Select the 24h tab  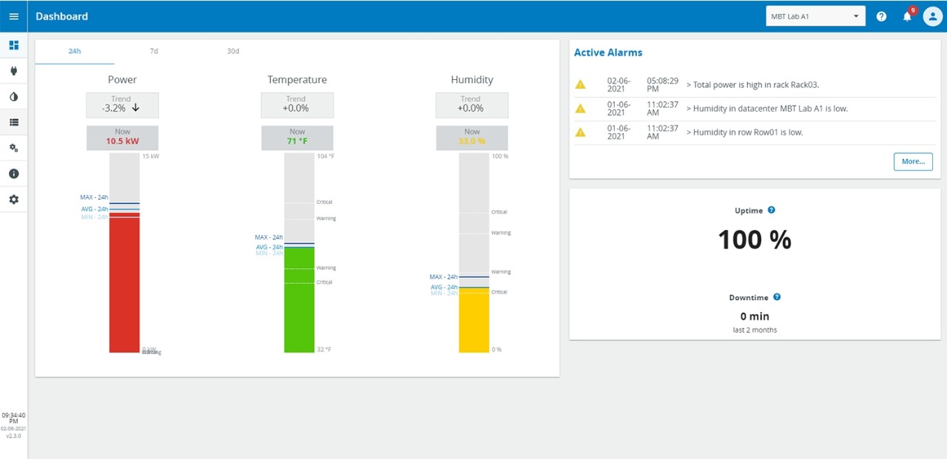pyautogui.click(x=74, y=51)
